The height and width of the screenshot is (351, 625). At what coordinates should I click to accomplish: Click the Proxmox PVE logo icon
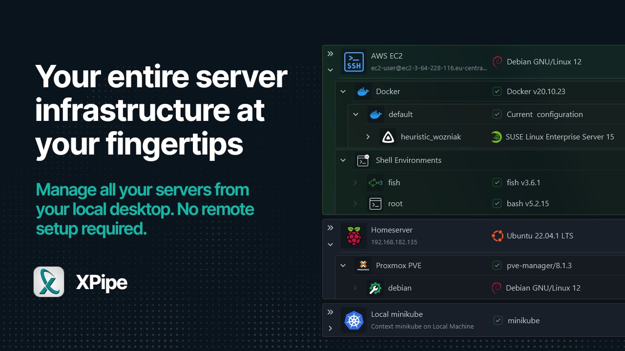click(363, 266)
